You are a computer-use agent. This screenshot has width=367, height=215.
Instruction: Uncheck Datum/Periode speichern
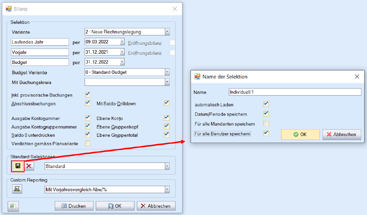point(266,114)
